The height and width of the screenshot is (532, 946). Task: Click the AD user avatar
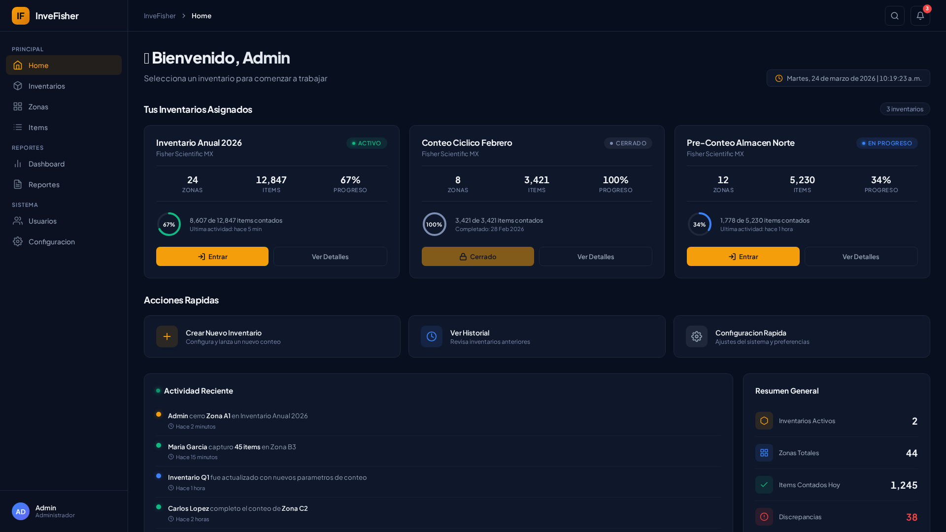[x=21, y=511]
